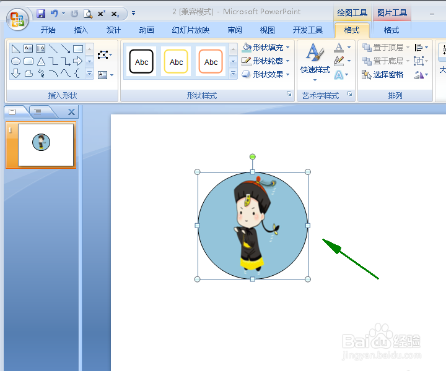This screenshot has width=446, height=371.
Task: Open 选择窗格 pane
Action: click(383, 75)
